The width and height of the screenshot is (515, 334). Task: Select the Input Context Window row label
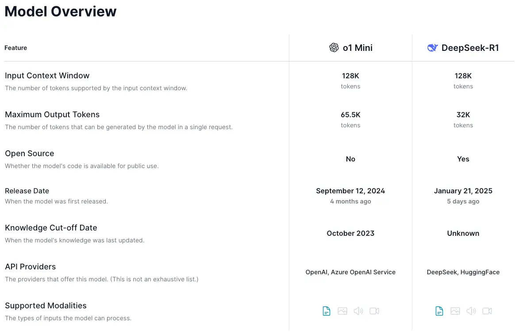point(47,76)
